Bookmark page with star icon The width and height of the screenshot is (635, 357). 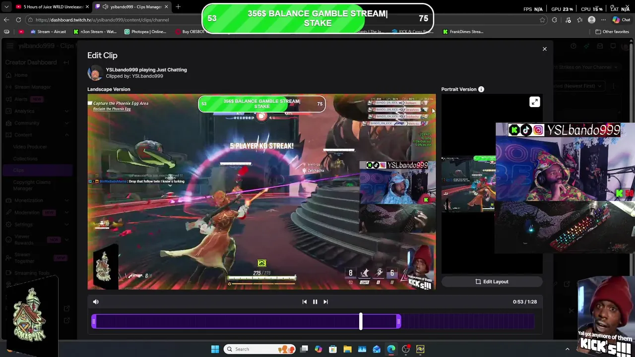tap(542, 20)
